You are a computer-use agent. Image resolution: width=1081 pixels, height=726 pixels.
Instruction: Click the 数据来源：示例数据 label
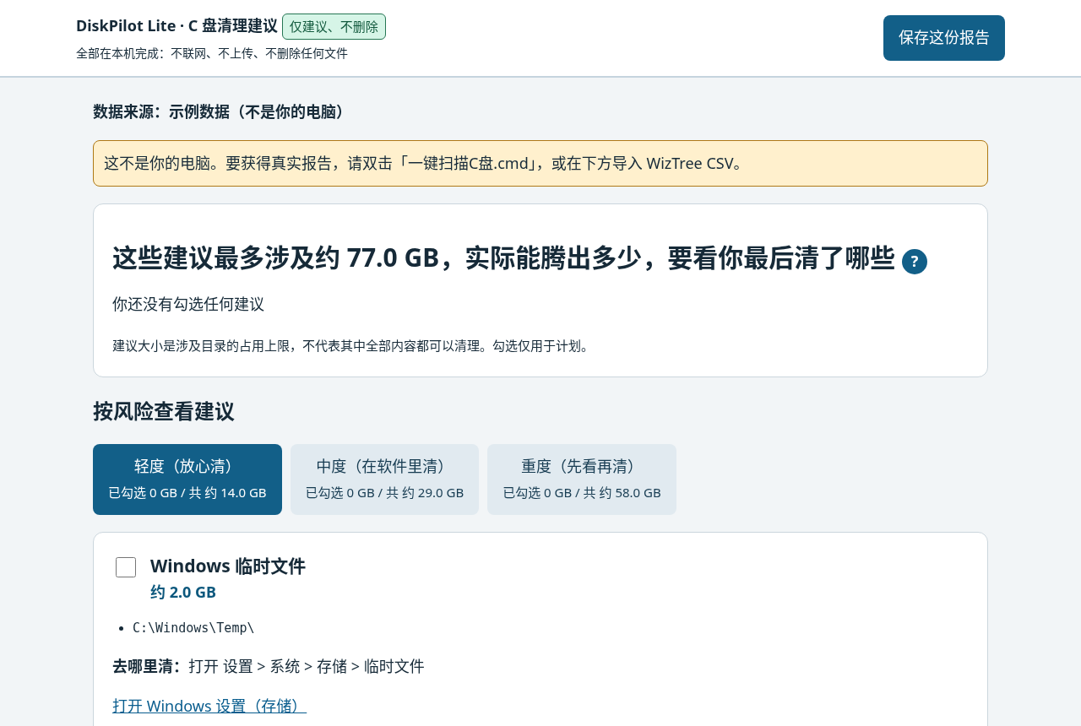click(x=221, y=111)
